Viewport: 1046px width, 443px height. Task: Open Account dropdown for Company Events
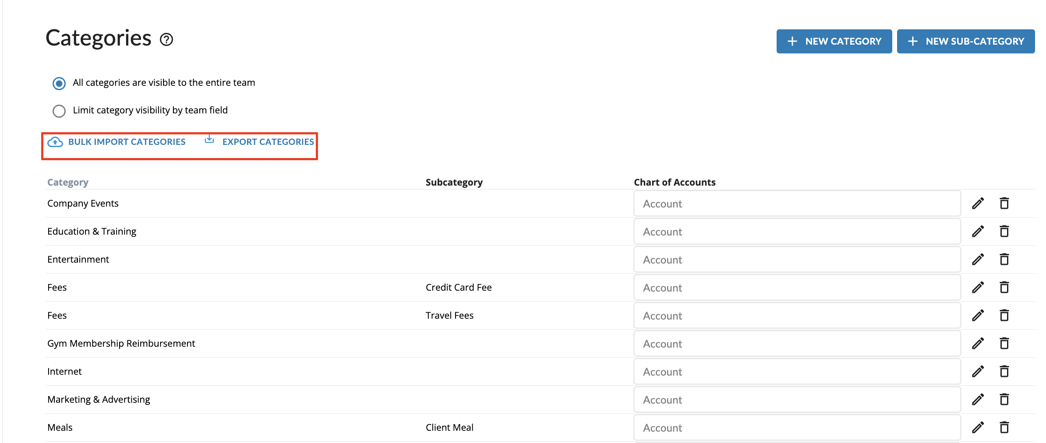[797, 204]
